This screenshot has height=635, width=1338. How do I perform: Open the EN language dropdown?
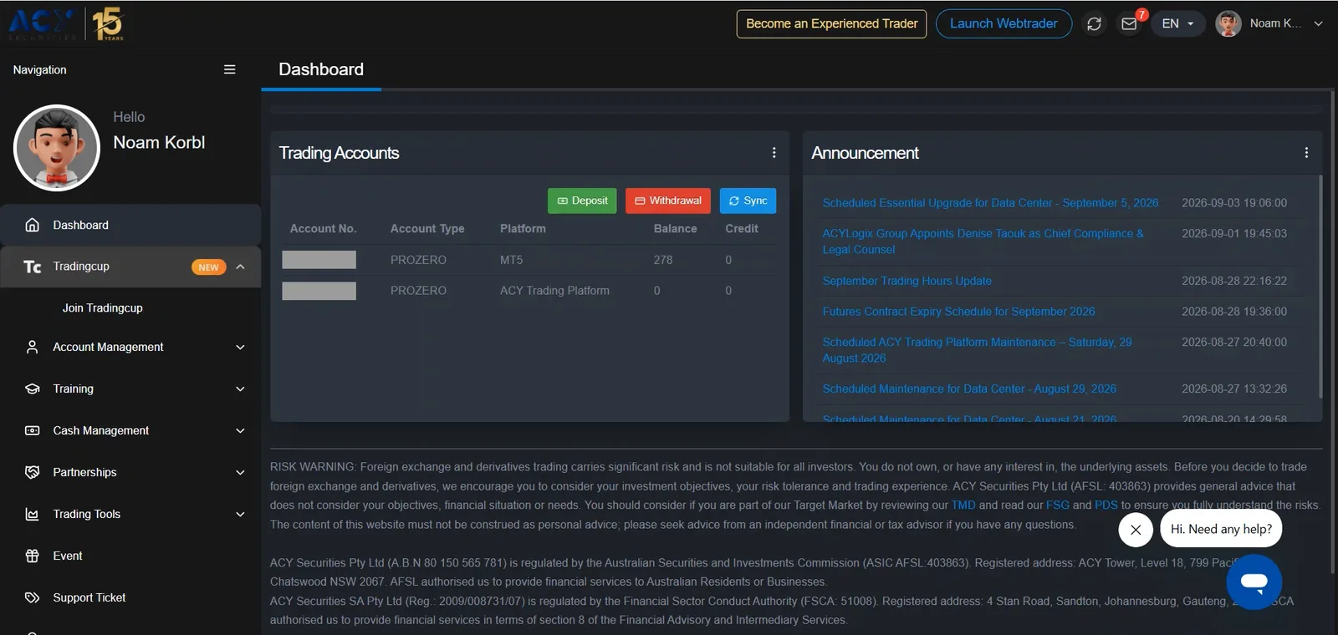pos(1177,23)
